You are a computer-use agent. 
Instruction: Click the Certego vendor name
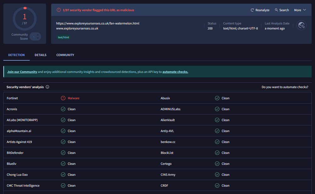[166, 164]
